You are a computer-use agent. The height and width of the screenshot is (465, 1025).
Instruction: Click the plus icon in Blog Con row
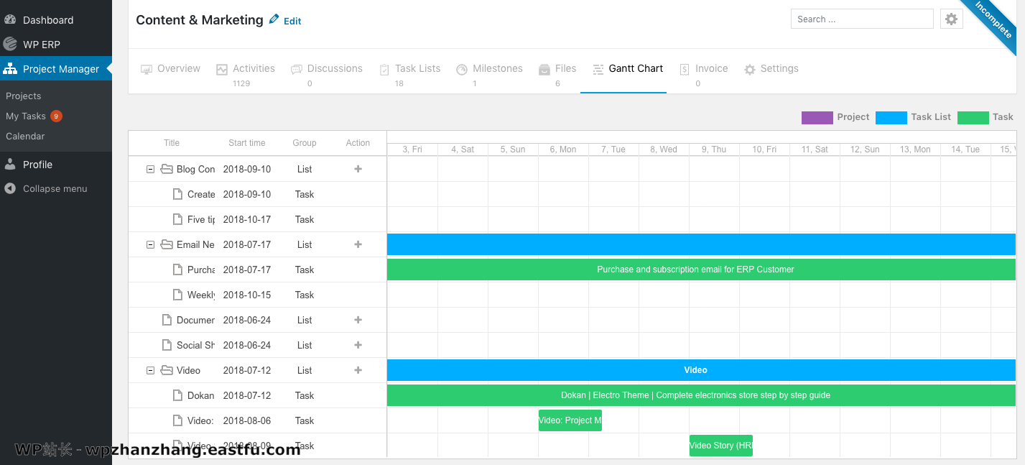358,169
